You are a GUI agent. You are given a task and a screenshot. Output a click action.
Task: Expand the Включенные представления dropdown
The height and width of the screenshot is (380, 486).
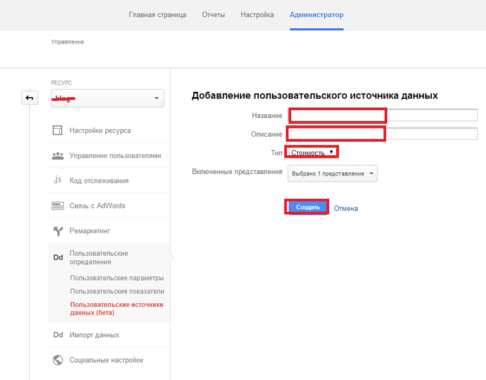332,173
